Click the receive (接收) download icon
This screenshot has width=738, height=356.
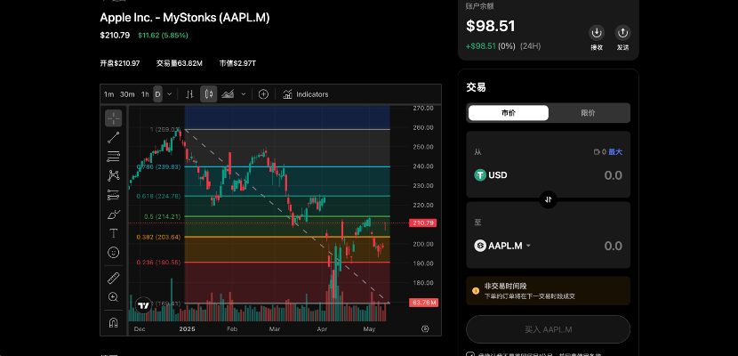597,33
